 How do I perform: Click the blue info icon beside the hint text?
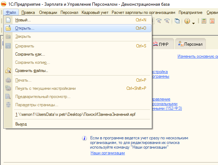point(84,138)
